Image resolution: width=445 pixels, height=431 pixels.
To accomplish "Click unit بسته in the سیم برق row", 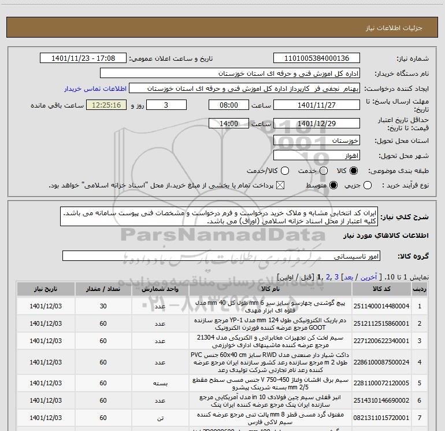I will coord(160,383).
